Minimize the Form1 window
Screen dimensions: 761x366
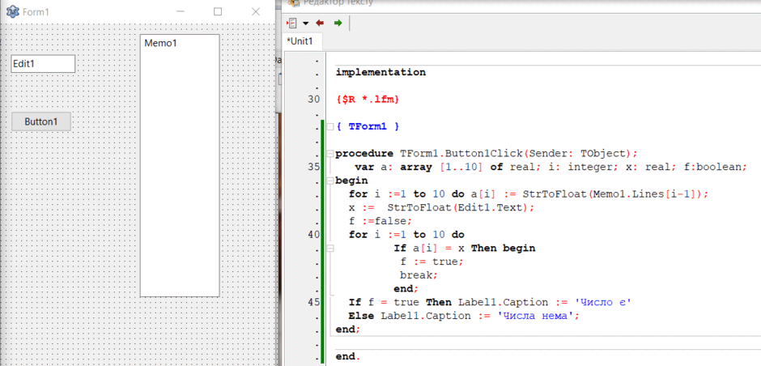[181, 11]
